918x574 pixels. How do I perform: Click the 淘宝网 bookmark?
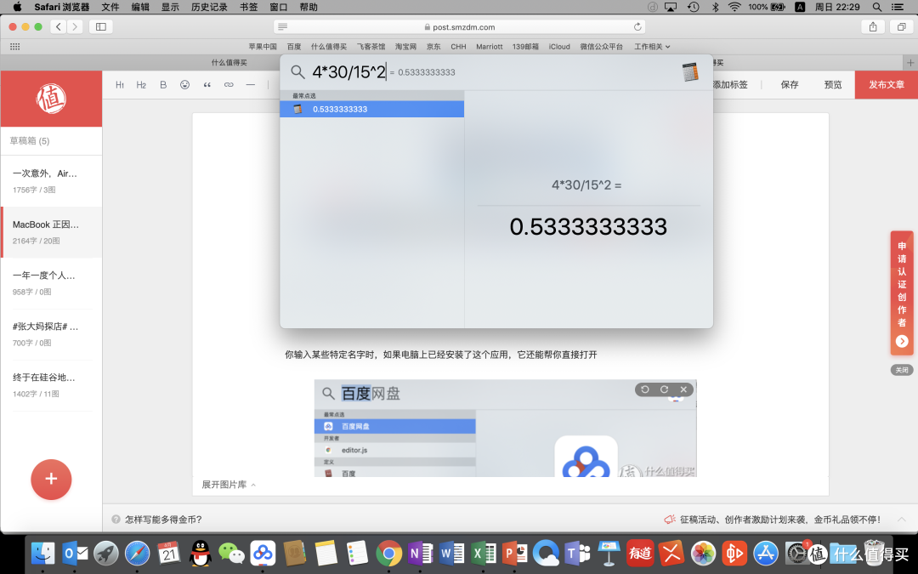pyautogui.click(x=405, y=46)
